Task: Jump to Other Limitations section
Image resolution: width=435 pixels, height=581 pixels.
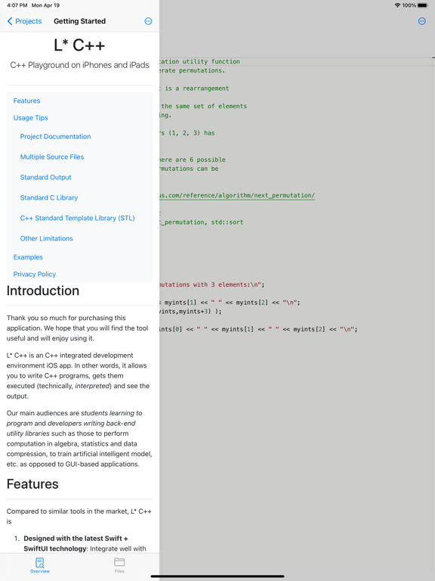Action: tap(46, 238)
